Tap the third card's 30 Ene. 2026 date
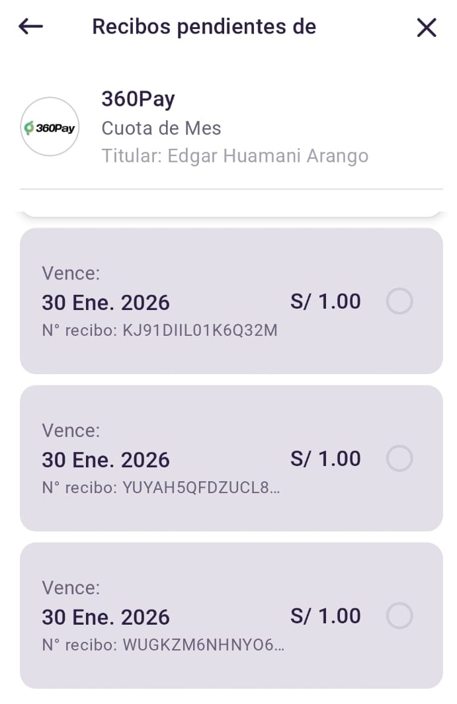Viewport: 457px width, 704px height. pos(106,617)
